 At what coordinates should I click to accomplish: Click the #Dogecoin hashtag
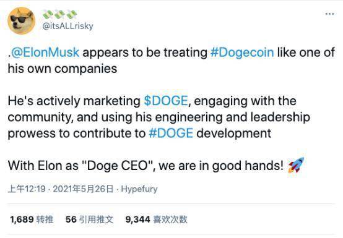pos(242,53)
